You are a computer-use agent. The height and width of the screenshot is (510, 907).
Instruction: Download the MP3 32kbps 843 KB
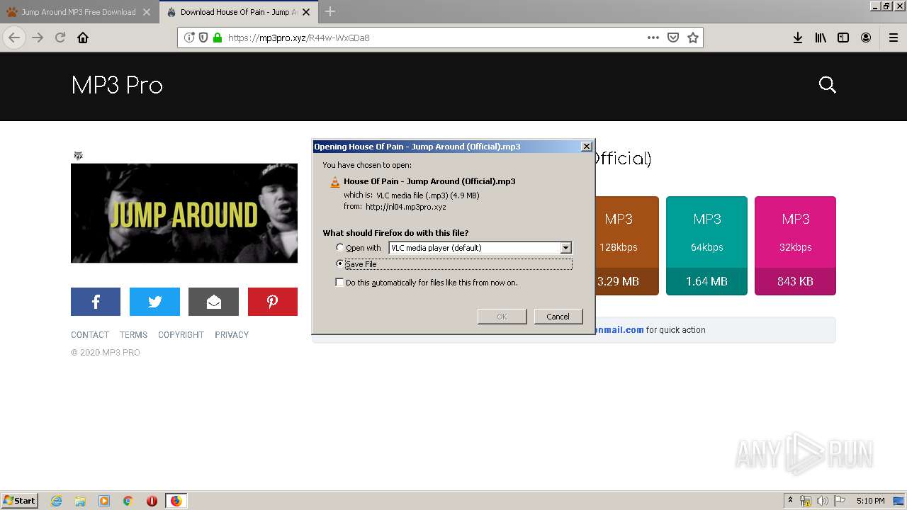point(795,246)
